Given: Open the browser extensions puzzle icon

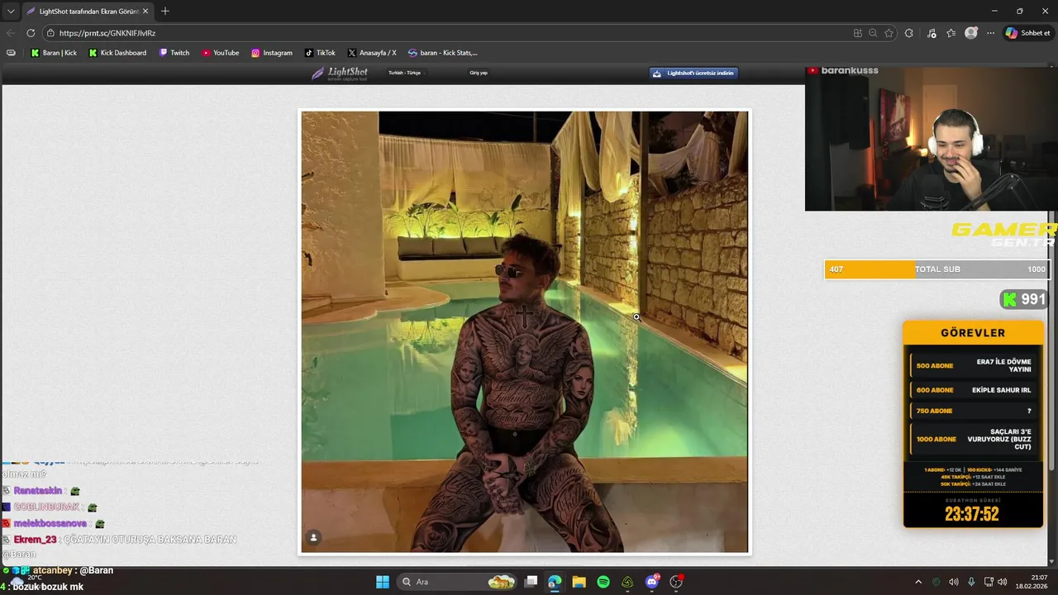Looking at the screenshot, I should coord(909,33).
